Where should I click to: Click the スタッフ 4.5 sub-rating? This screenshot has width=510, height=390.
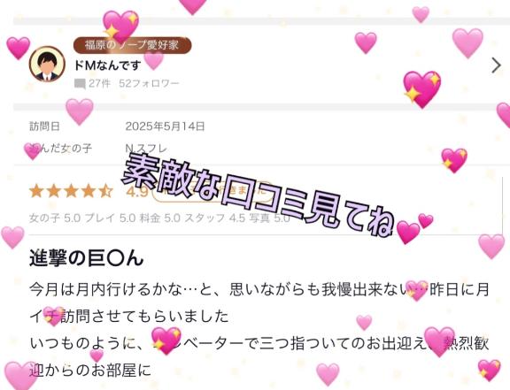[x=215, y=218]
